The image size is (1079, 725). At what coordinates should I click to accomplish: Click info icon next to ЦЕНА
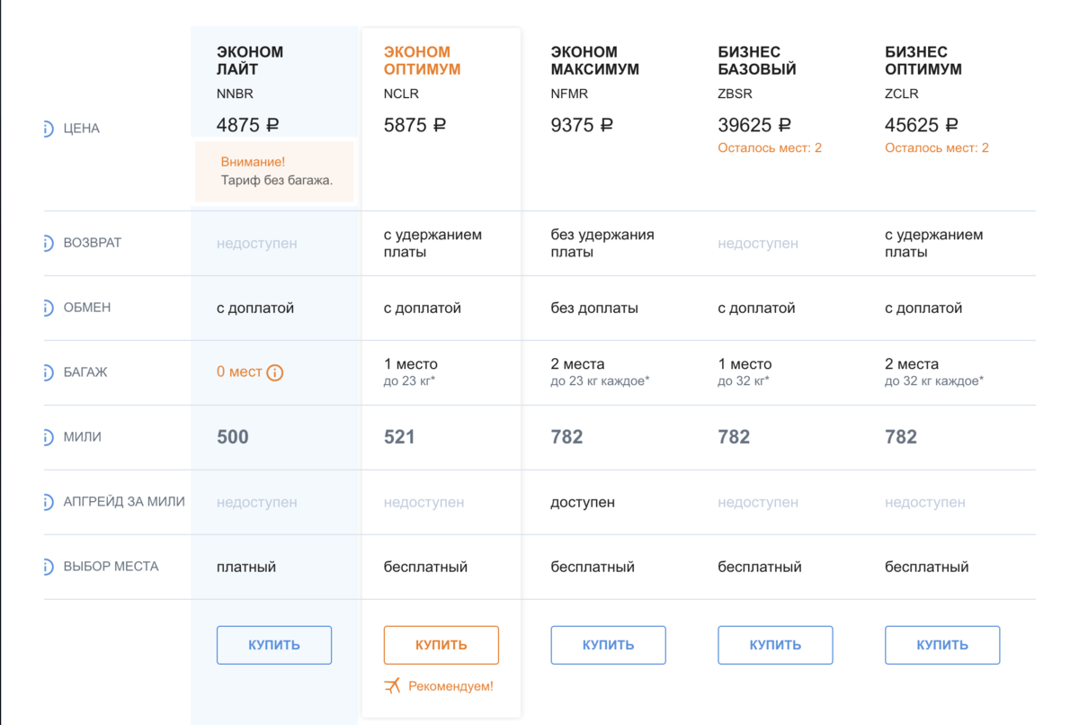(x=49, y=129)
